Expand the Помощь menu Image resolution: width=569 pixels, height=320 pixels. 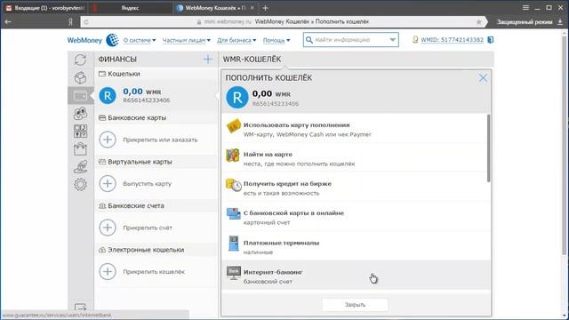[276, 40]
